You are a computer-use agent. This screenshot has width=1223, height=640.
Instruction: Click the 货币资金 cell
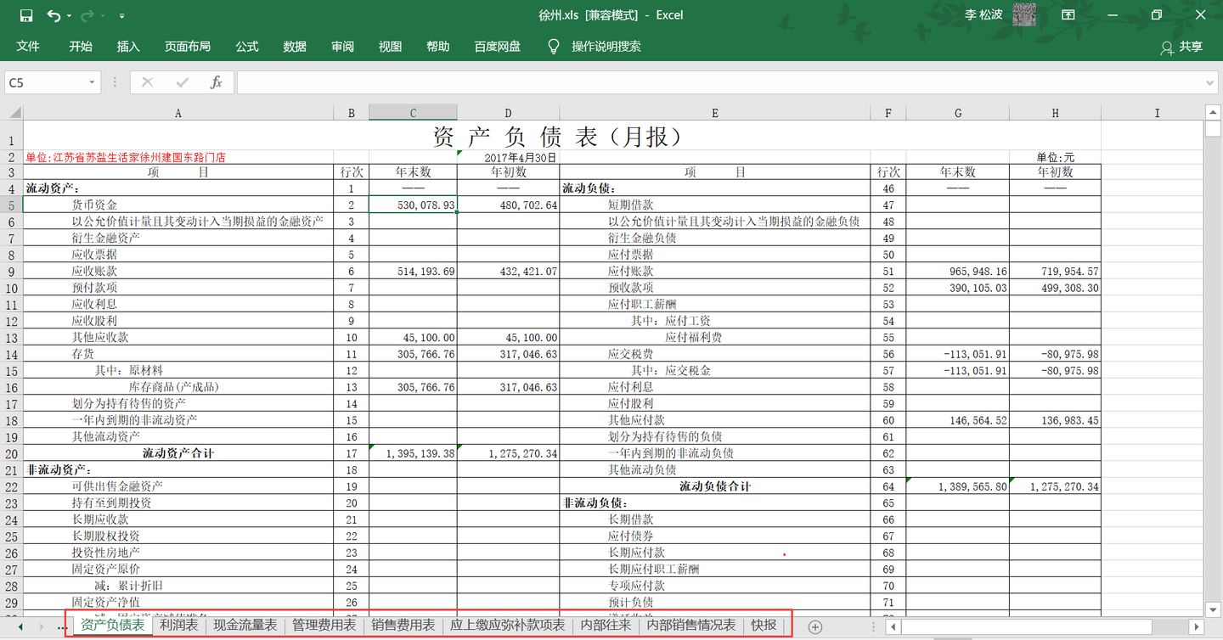point(178,205)
